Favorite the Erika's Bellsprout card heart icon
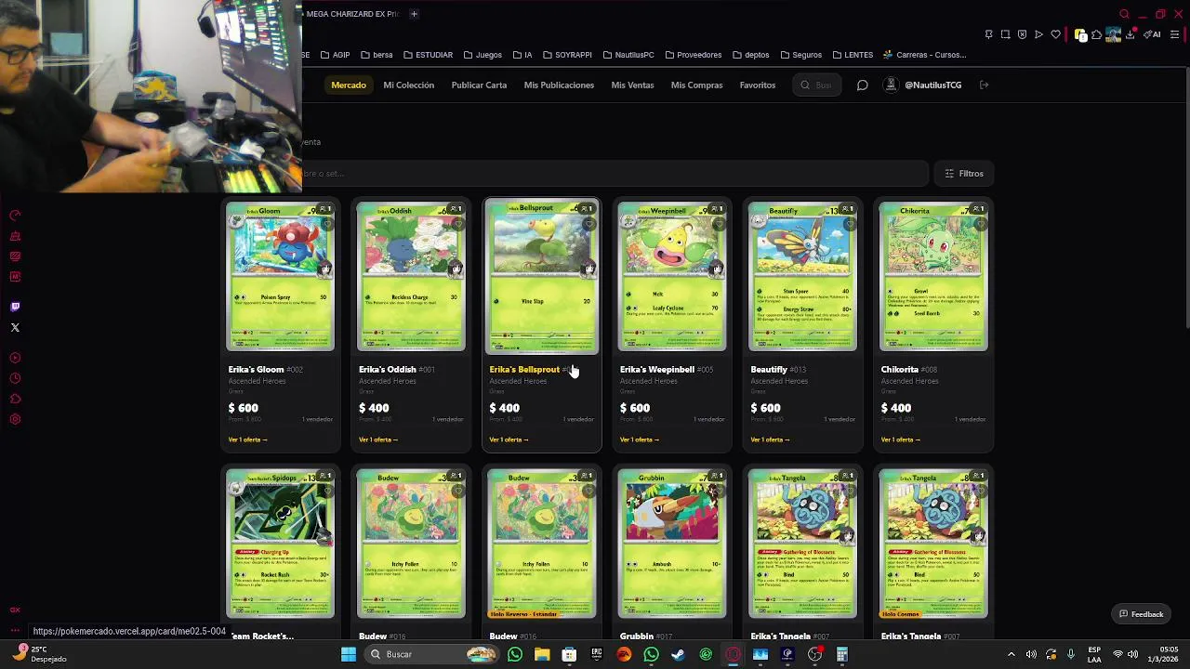Viewport: 1190px width, 669px height. [588, 224]
